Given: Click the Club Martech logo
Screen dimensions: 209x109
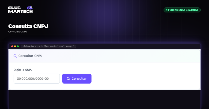Looking at the screenshot, I should (20, 9).
